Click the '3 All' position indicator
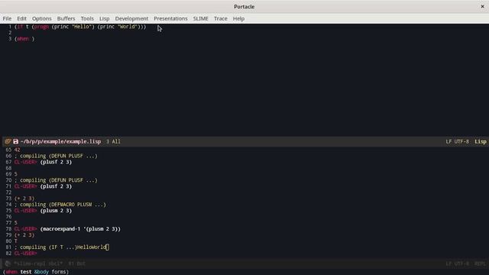This screenshot has width=489, height=275. (x=113, y=141)
